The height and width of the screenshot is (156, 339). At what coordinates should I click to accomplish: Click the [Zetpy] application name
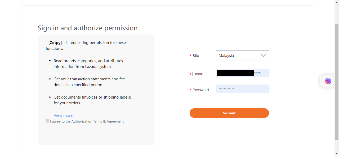coord(55,43)
